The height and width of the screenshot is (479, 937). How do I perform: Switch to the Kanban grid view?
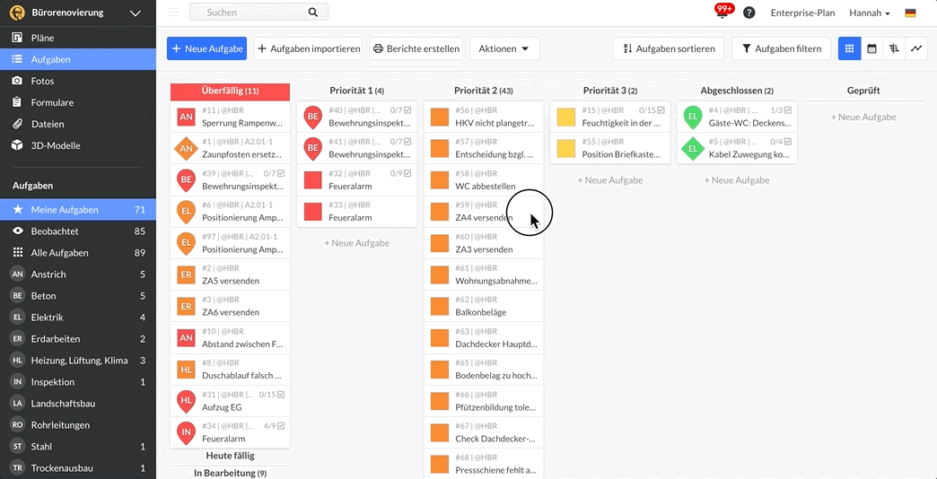click(x=849, y=48)
